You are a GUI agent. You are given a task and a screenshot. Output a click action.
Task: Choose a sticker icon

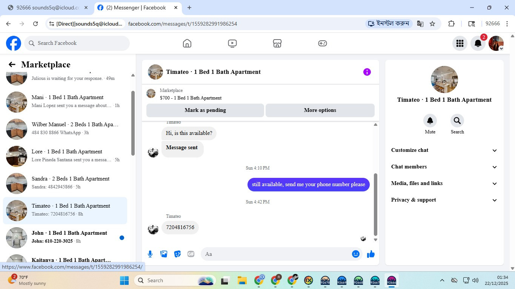coord(177,254)
